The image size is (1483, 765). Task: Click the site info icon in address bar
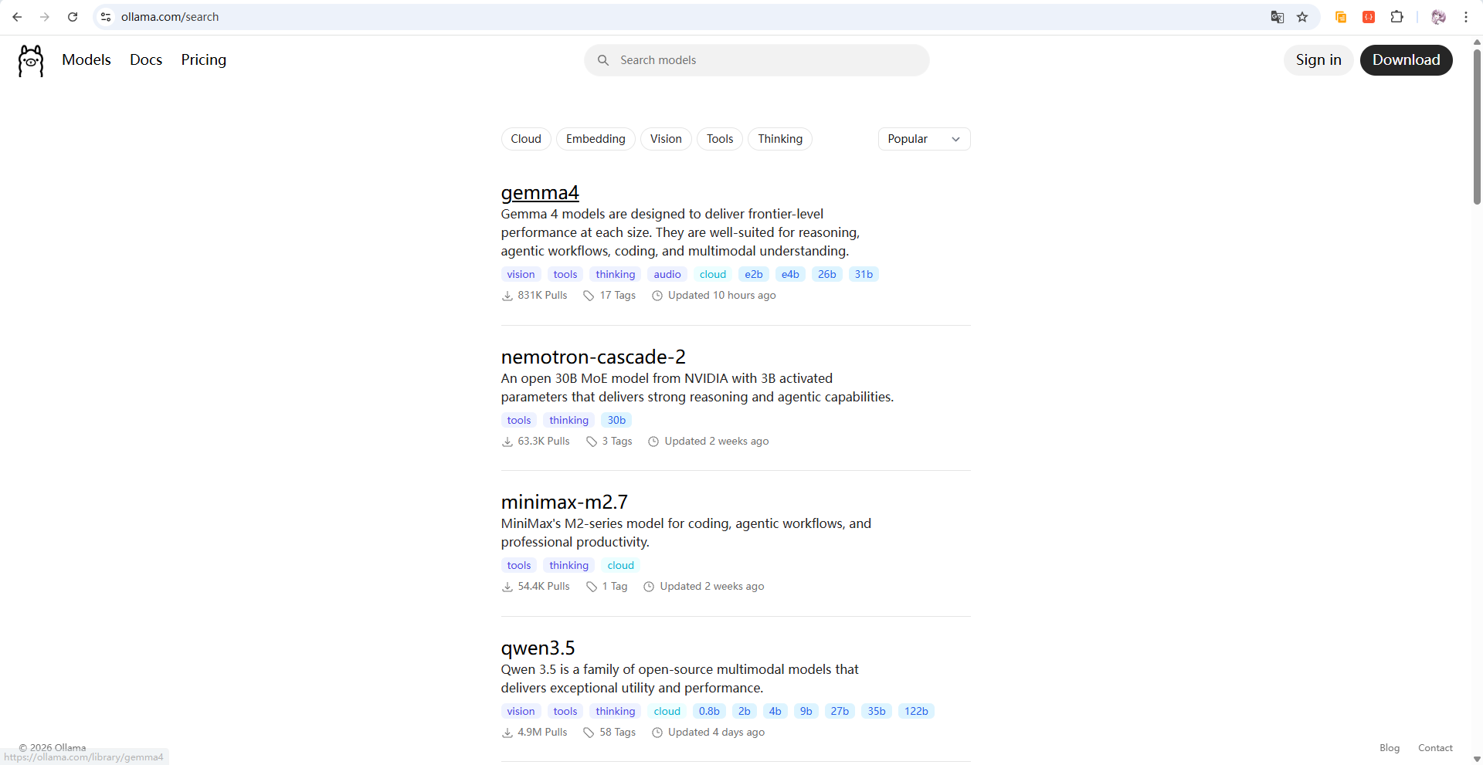[x=107, y=17]
